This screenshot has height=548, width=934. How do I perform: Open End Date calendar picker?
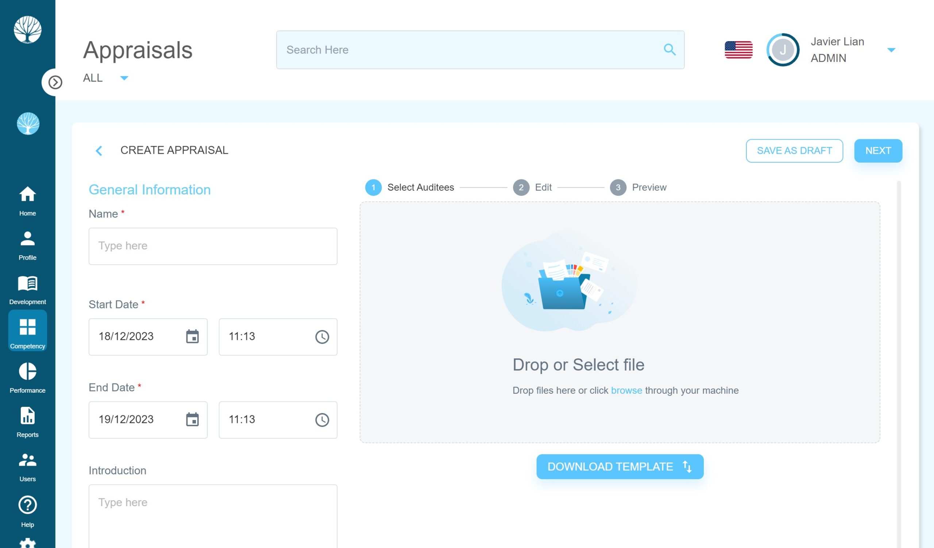tap(192, 420)
